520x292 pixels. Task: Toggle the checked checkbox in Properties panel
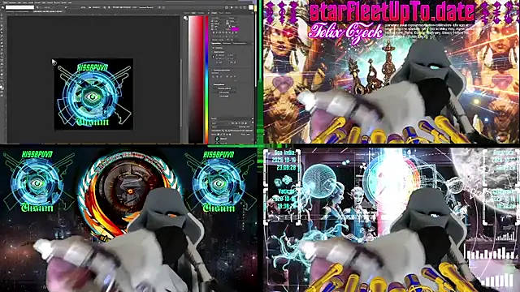213,48
